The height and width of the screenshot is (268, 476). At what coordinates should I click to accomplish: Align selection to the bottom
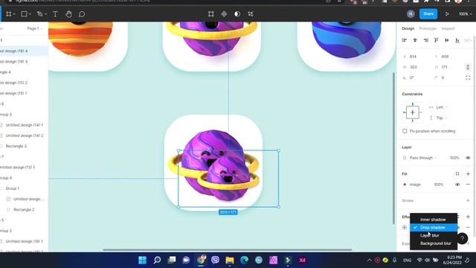(x=457, y=40)
